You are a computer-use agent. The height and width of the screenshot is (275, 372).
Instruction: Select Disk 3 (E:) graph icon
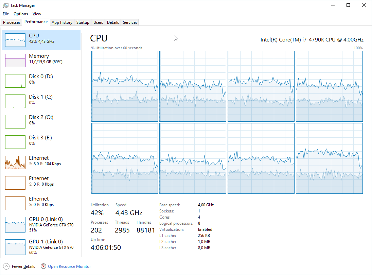(15, 142)
